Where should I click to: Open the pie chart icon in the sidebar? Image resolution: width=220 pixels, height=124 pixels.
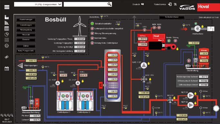click(6, 34)
